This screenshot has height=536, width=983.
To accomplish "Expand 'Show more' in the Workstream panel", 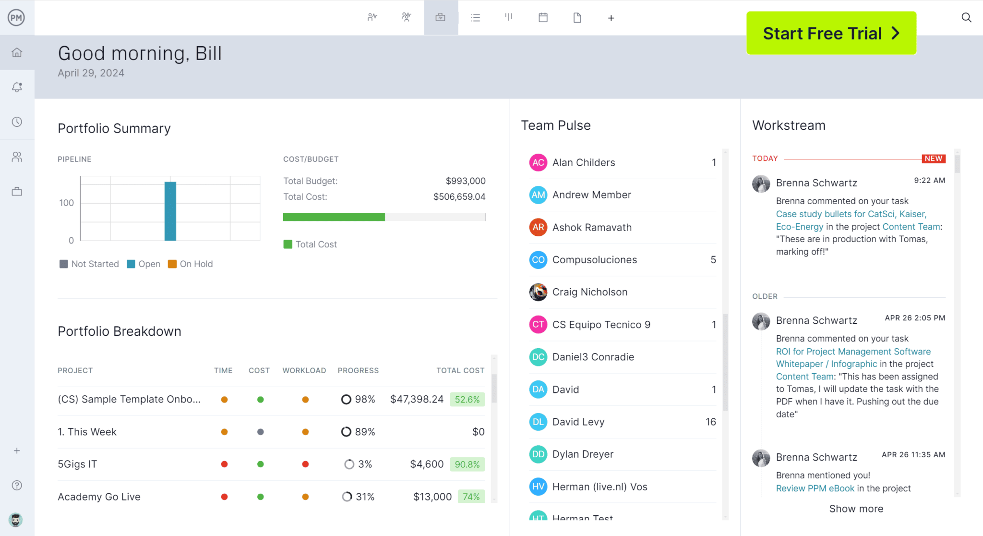I will (856, 509).
